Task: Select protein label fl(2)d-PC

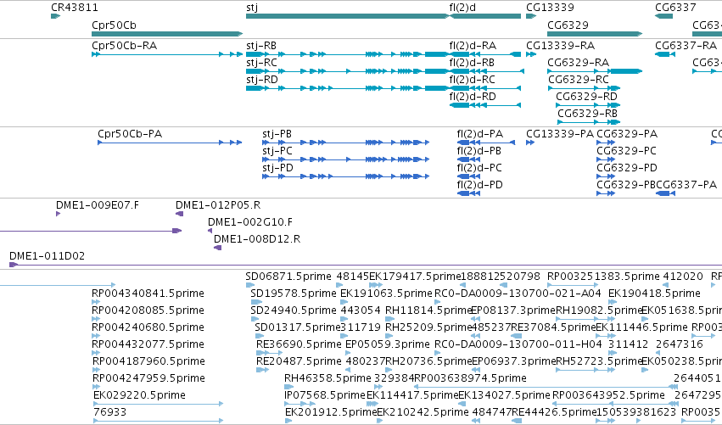Action: 479,168
